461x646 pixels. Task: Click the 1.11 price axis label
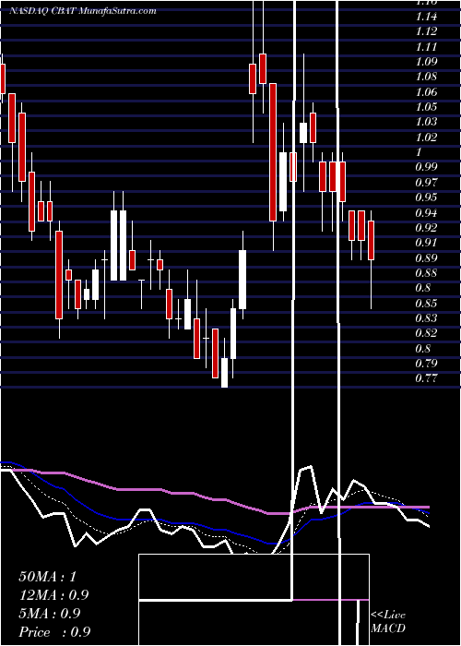(x=426, y=47)
